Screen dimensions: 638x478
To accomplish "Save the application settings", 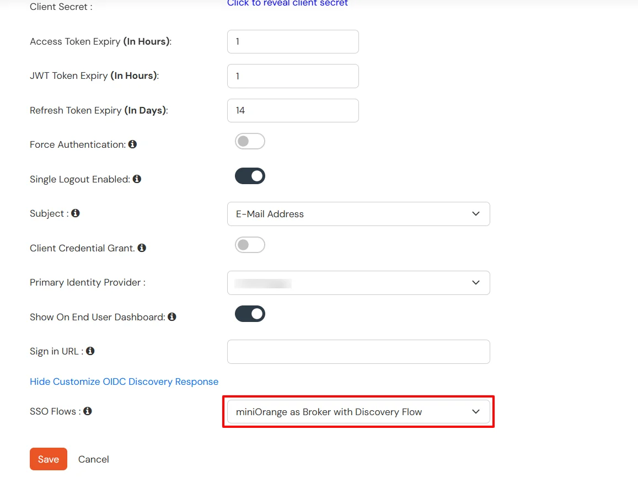I will coord(48,459).
